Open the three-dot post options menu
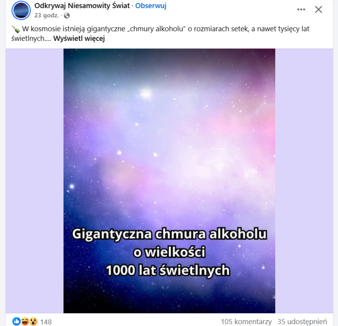This screenshot has height=326, width=338. click(x=301, y=9)
